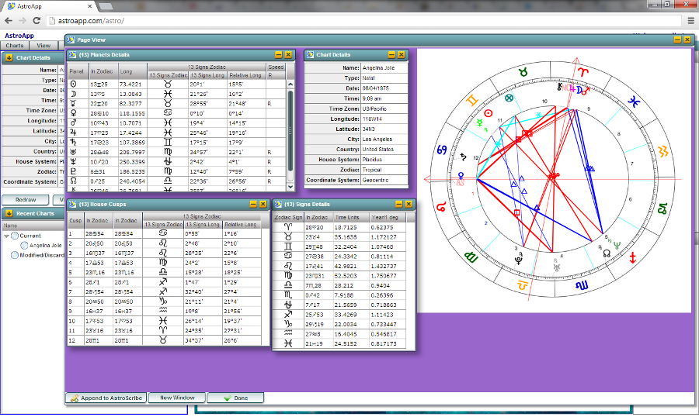Image resolution: width=699 pixels, height=417 pixels.
Task: Click the Sun symbol row in the Planets table
Action: coord(74,84)
